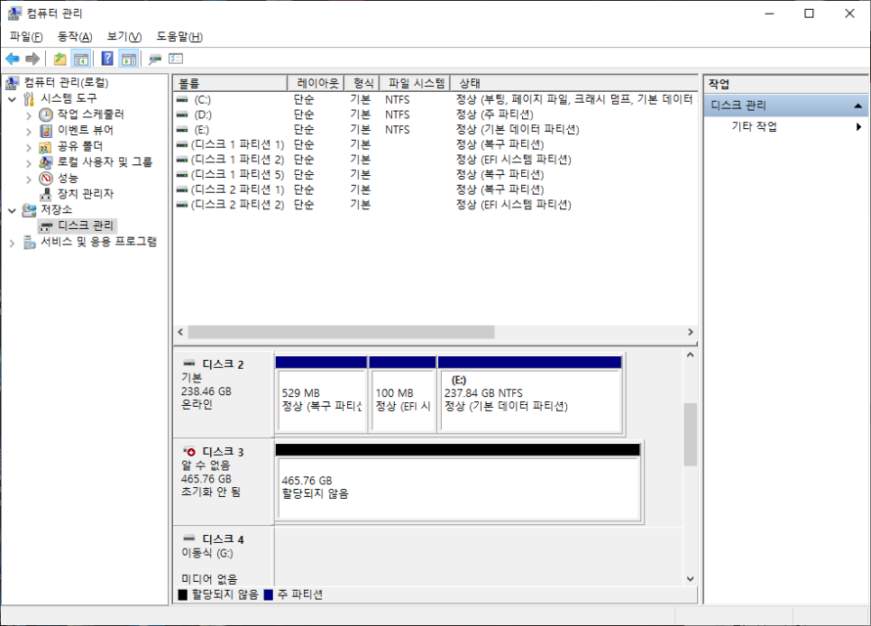Sort by the 레이아웃 column header

(316, 83)
